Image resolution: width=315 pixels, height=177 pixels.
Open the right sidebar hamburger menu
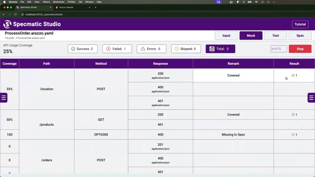point(311,98)
